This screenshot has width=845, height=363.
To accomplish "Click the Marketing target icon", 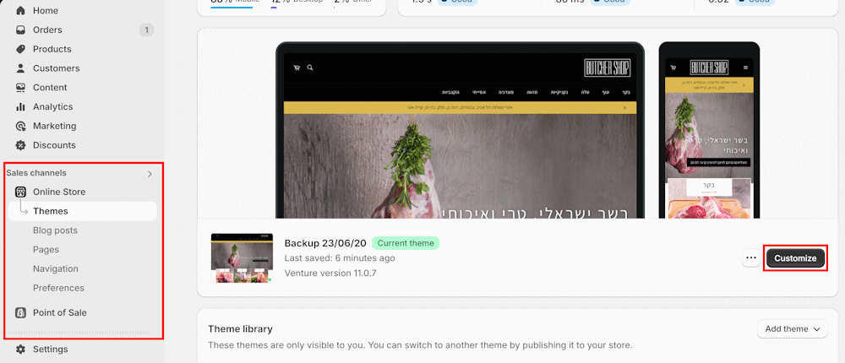I will [21, 126].
